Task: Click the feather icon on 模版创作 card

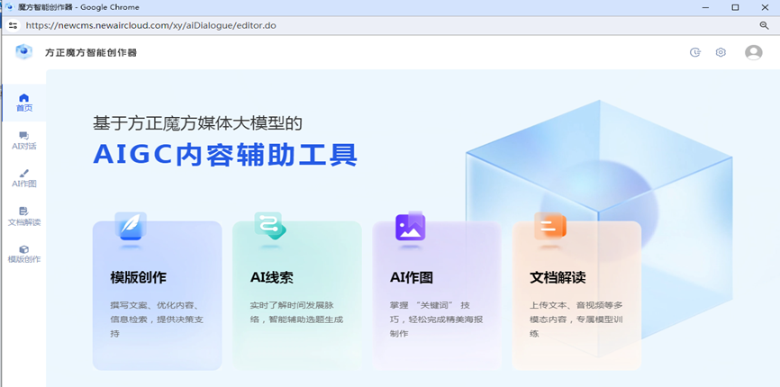Action: click(131, 226)
